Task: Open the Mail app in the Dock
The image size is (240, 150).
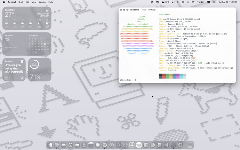Action: coord(64,145)
